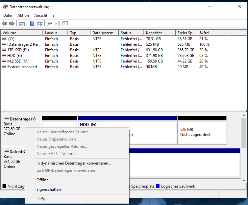Viewport: 248px width, 205px height.
Task: Sort by the % frei column header
Action: click(212, 33)
